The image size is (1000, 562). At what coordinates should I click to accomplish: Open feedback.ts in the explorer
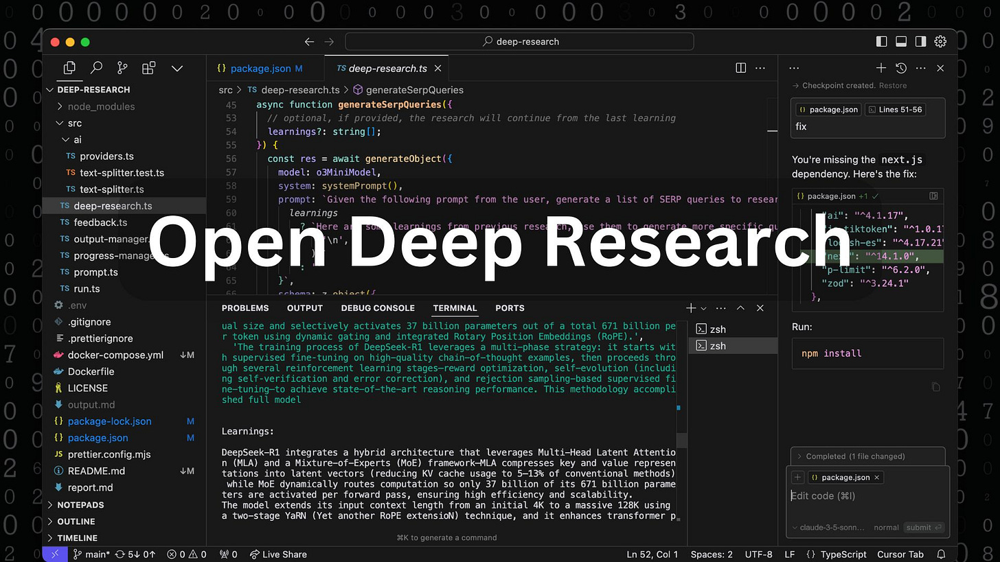[x=100, y=222]
